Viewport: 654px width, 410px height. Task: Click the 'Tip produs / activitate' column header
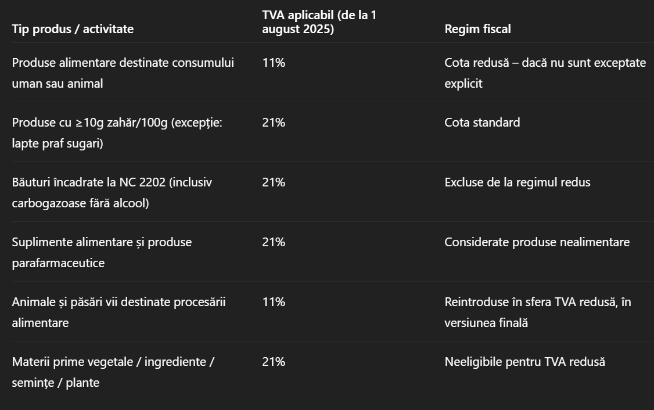73,29
